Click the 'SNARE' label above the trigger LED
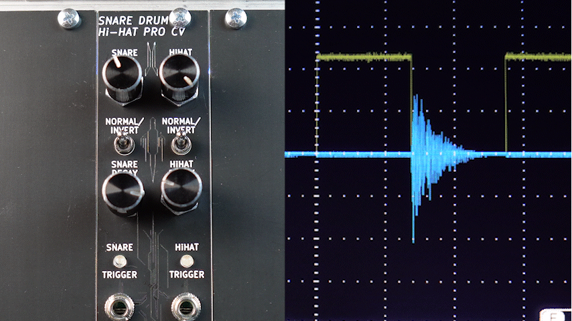 pyautogui.click(x=120, y=247)
